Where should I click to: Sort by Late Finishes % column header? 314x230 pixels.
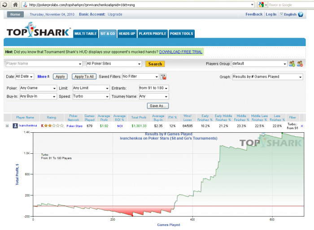pos(277,118)
